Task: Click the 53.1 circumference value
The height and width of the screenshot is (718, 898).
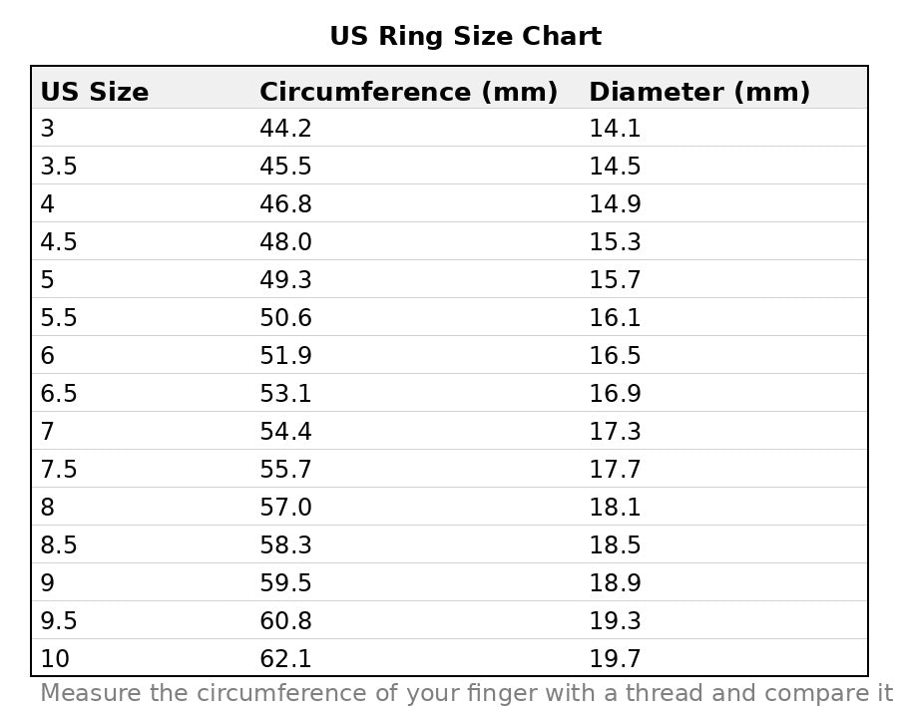Action: (285, 393)
